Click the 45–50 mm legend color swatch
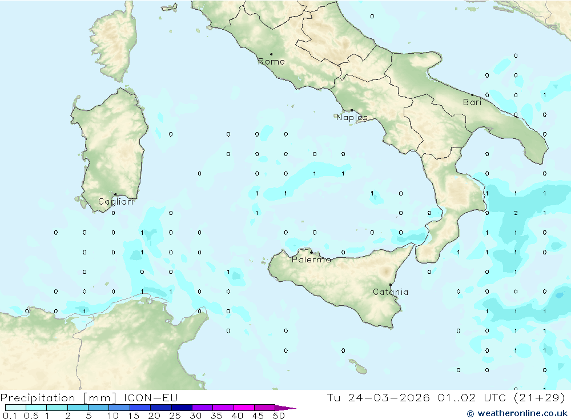 coord(265,408)
